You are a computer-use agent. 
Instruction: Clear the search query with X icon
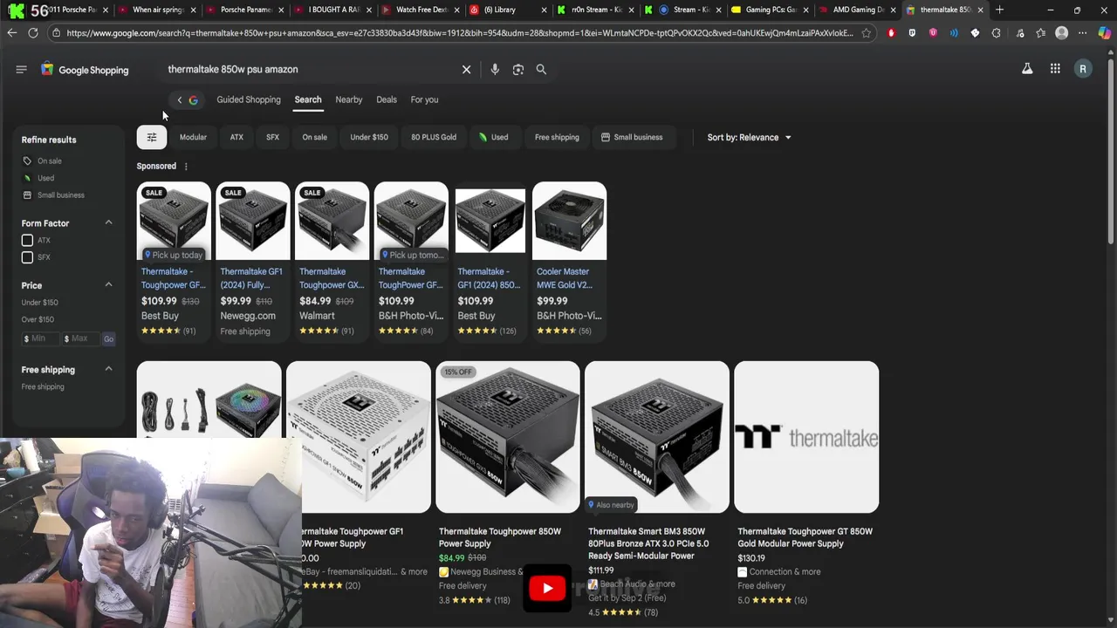tap(466, 69)
